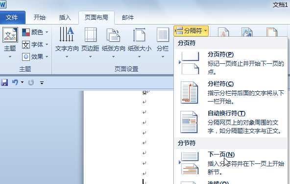The image size is (290, 184).
Task: Click the 分栏符 column break icon
Action: coord(189,93)
